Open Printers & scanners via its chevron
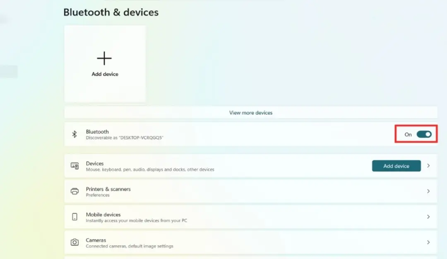Image resolution: width=447 pixels, height=259 pixels. [x=428, y=191]
